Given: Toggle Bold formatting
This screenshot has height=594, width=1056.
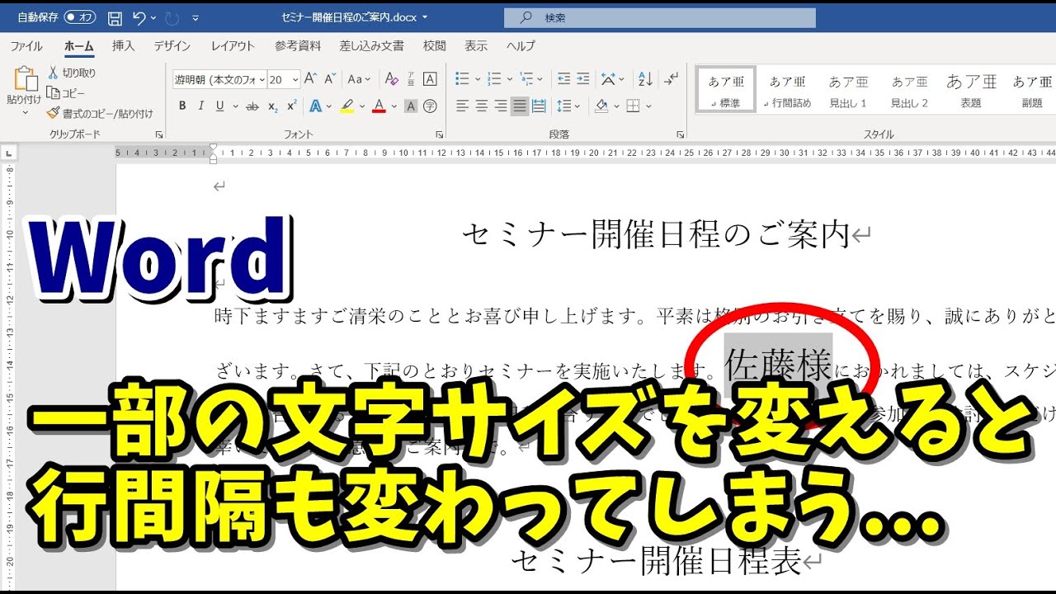Looking at the screenshot, I should [181, 106].
